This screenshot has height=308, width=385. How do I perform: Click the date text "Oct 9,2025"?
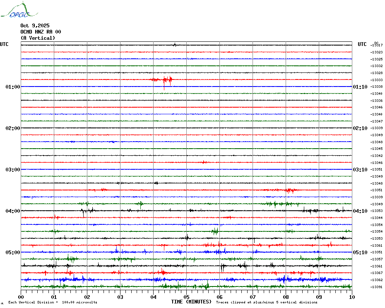(x=35, y=26)
